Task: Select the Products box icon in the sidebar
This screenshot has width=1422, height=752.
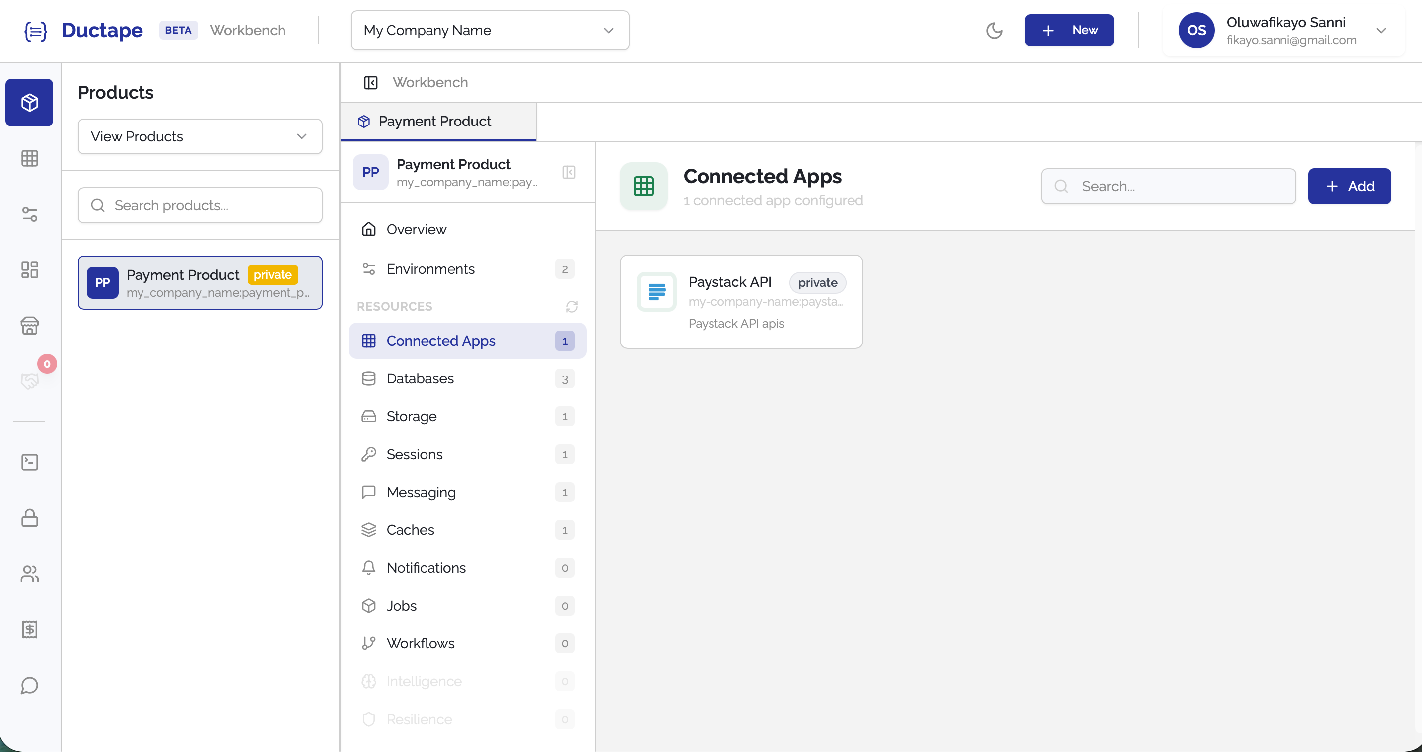Action: click(x=29, y=102)
